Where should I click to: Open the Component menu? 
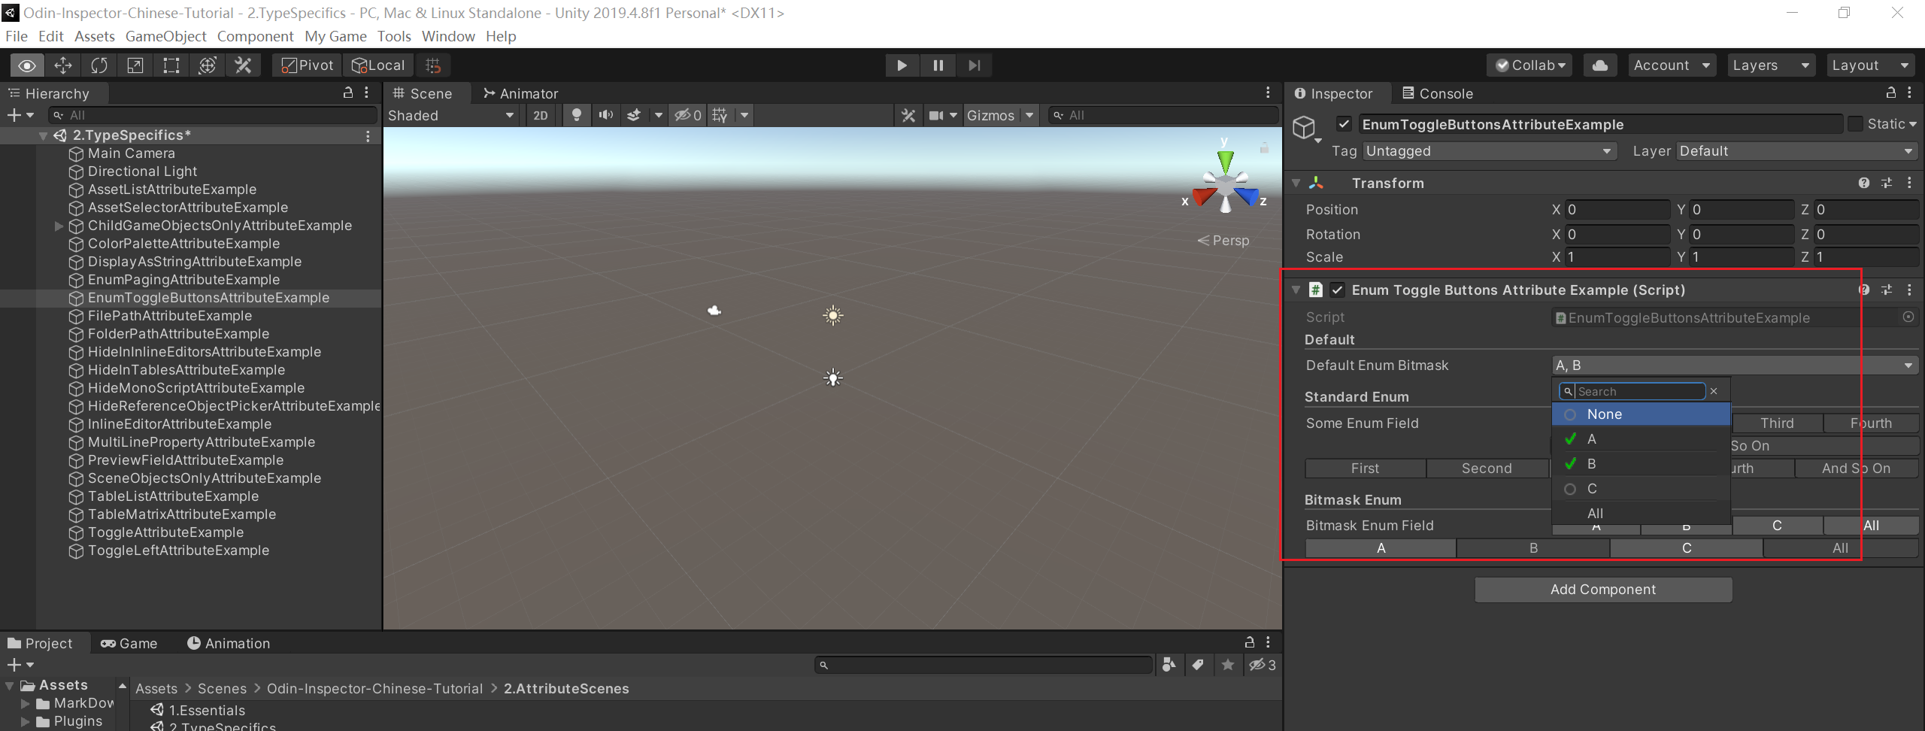pos(255,36)
